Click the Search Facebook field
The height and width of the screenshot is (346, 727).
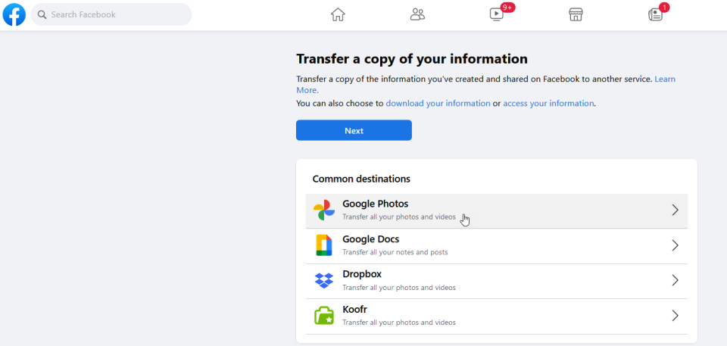point(111,14)
